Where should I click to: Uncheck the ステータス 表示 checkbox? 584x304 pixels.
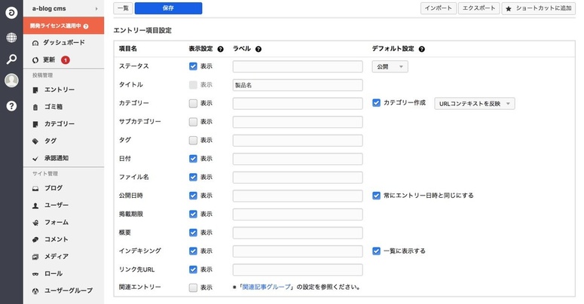point(194,66)
